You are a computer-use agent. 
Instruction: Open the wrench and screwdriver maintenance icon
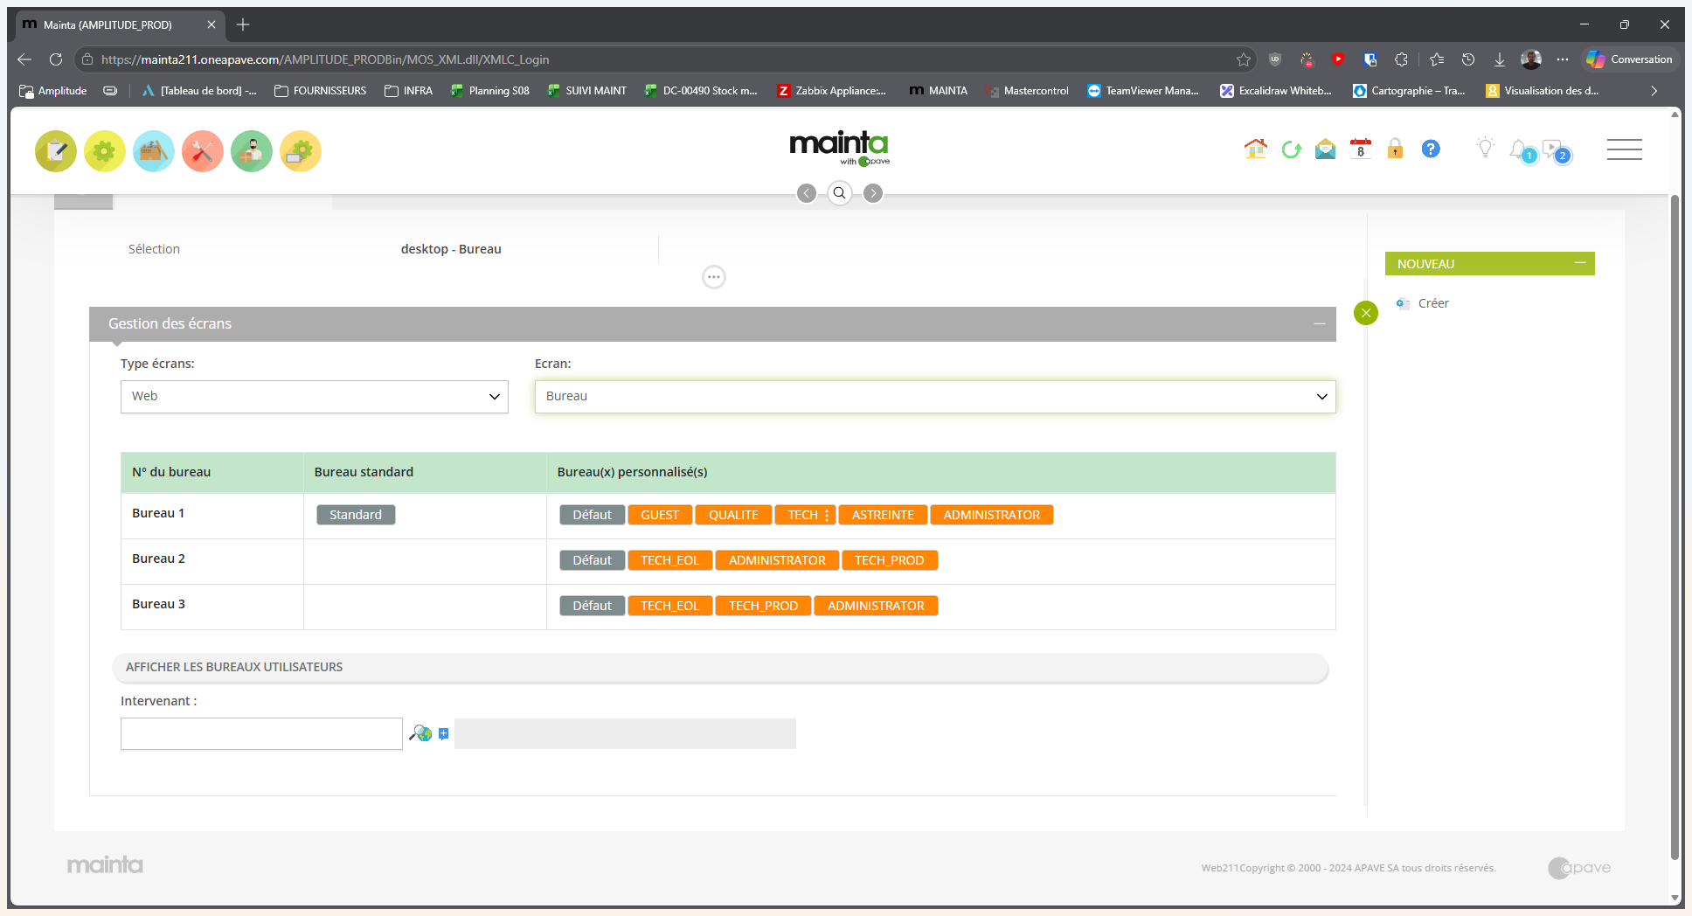[203, 151]
